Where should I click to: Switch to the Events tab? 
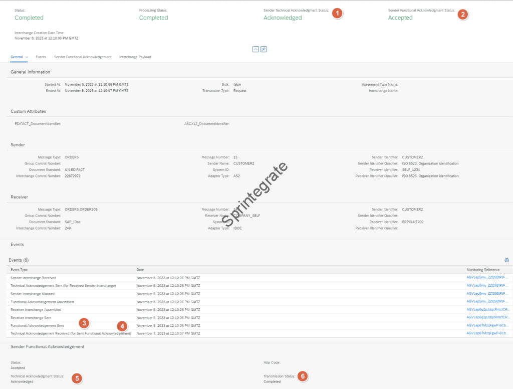[41, 57]
